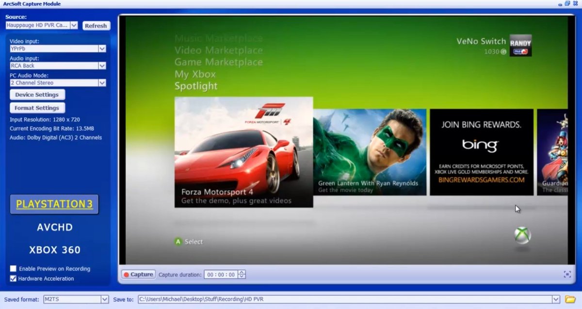Screen dimensions: 582x309
Task: Select Spotlight menu item
Action: (x=196, y=86)
